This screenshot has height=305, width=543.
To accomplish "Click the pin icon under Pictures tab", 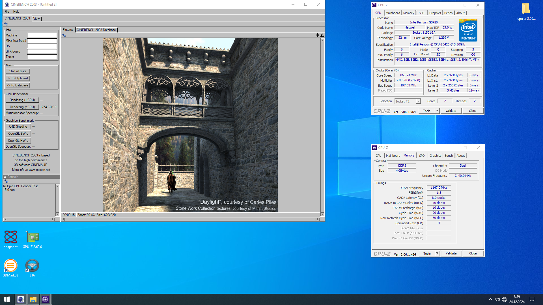I will [x=64, y=35].
